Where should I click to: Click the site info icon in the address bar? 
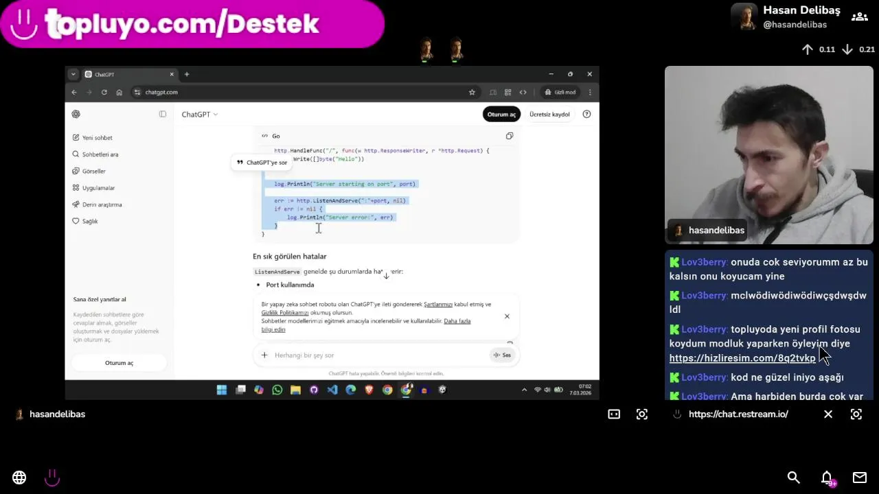pos(137,92)
